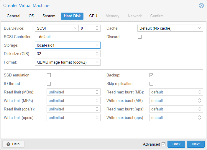Click the Disk size spinner arrows
This screenshot has height=150, width=207.
click(x=97, y=54)
